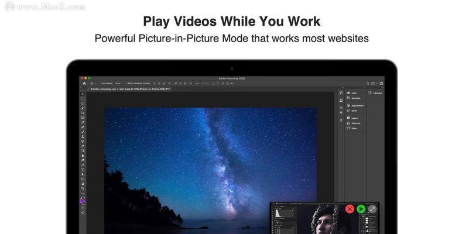The height and width of the screenshot is (234, 459).
Task: Select the Magic Wand selection tool
Action: pos(83,108)
